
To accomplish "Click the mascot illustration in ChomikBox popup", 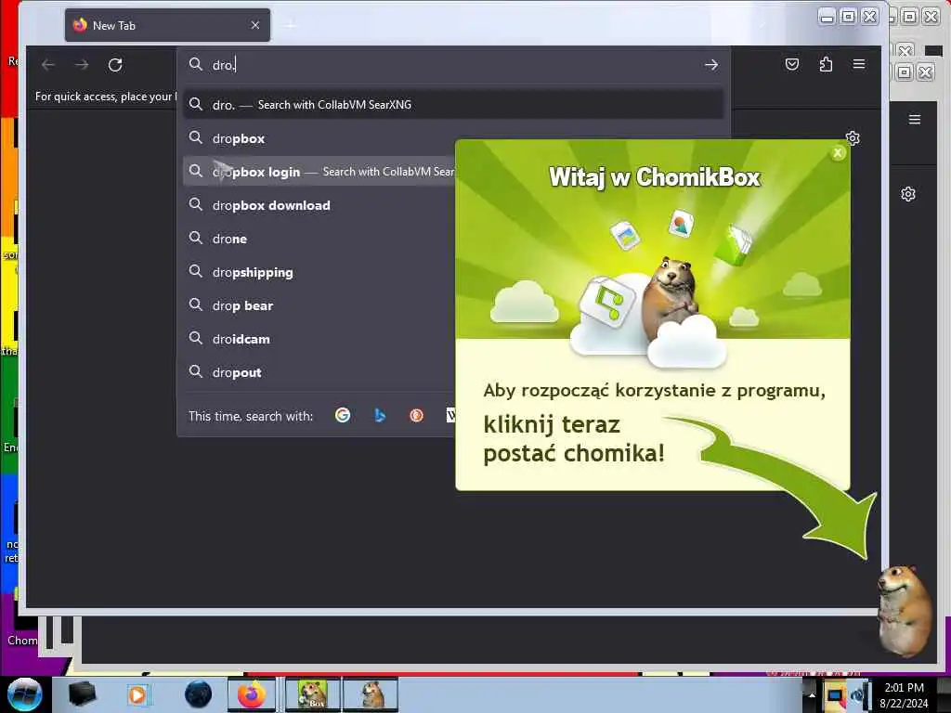I will click(x=671, y=298).
